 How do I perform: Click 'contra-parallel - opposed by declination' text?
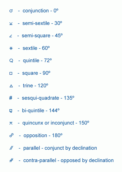click(68, 161)
